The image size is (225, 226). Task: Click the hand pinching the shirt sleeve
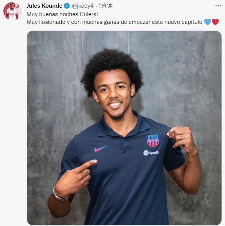coord(181,140)
